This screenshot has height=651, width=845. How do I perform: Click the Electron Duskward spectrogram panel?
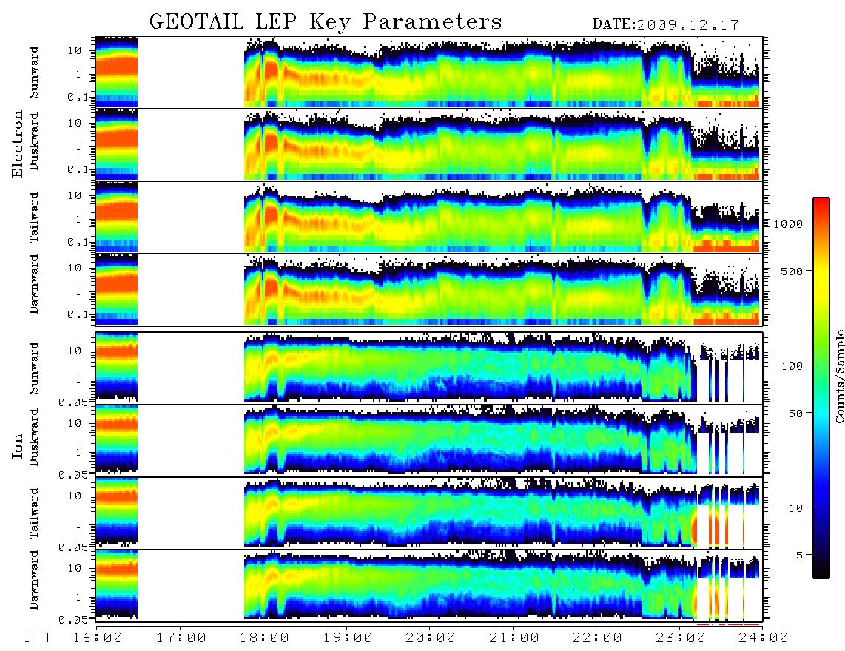429,144
